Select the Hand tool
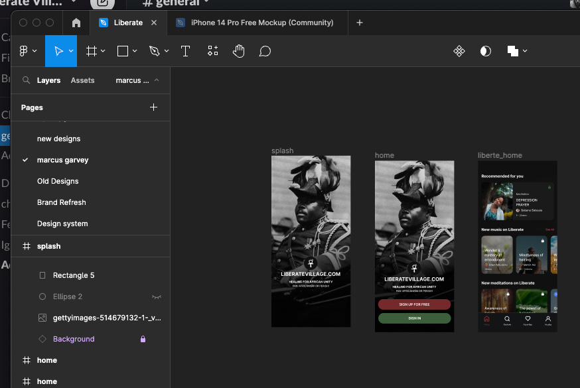 click(x=239, y=51)
